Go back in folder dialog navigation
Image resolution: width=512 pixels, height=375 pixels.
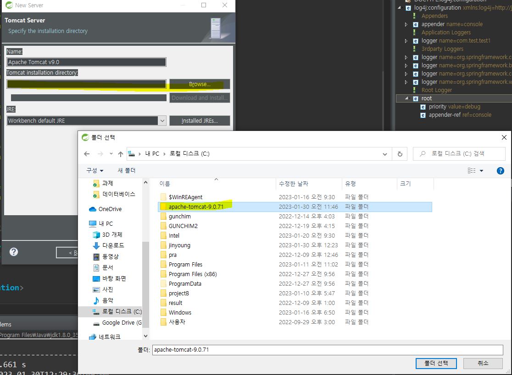click(x=87, y=154)
